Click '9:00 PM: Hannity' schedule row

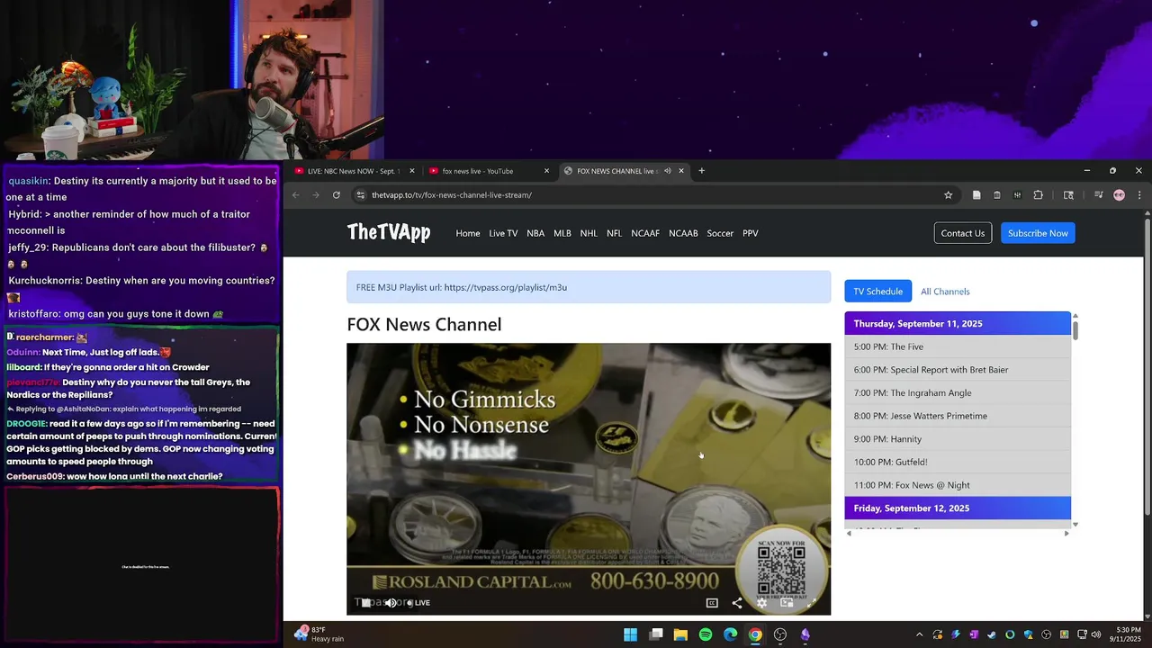(x=958, y=439)
